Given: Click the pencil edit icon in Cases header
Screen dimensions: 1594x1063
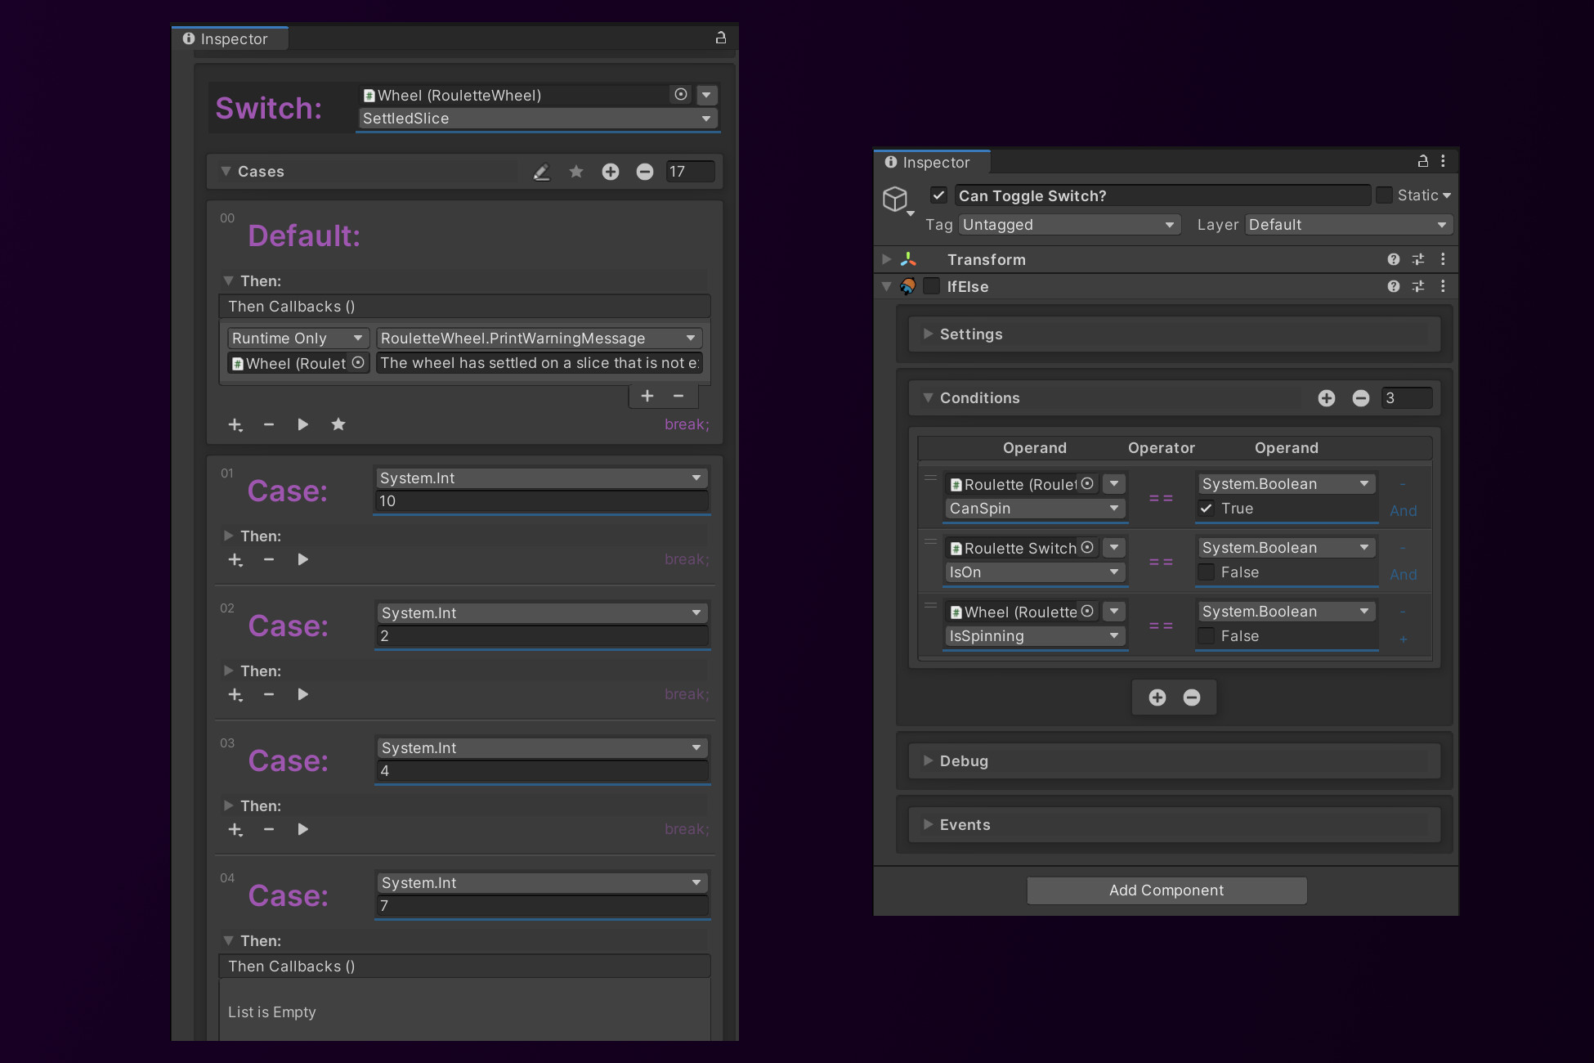Looking at the screenshot, I should point(541,172).
